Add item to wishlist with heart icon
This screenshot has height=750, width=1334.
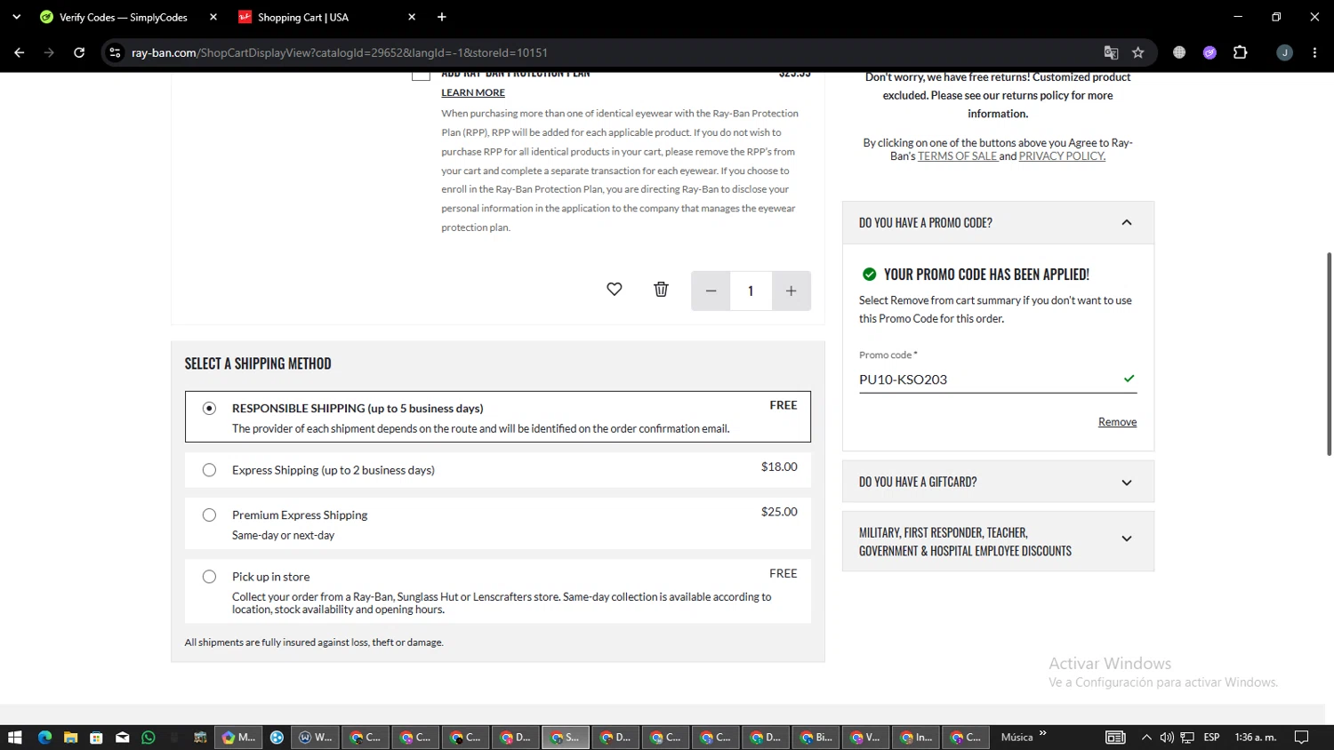[x=614, y=290]
